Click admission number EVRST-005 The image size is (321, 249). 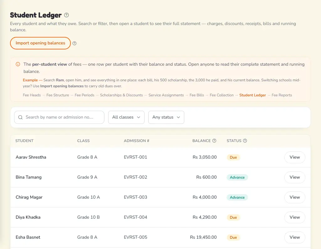(x=135, y=237)
